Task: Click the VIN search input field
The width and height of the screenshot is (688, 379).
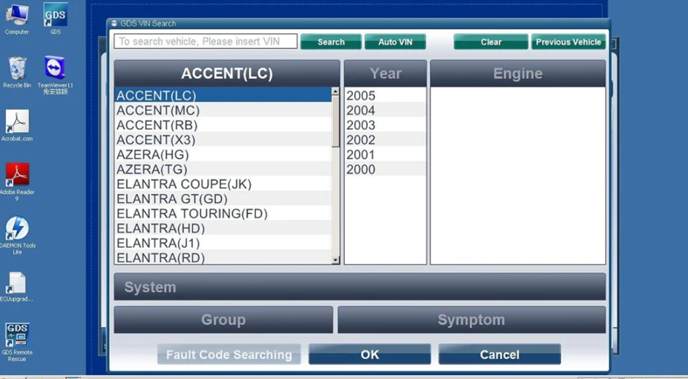Action: 205,41
